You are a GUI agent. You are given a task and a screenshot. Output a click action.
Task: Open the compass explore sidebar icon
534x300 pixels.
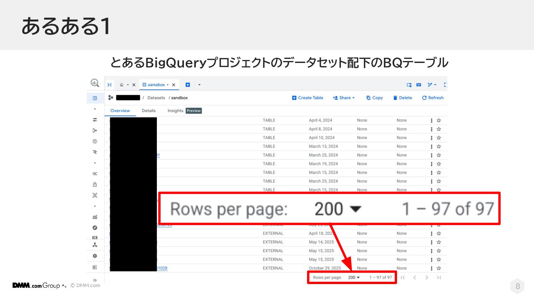point(95,228)
